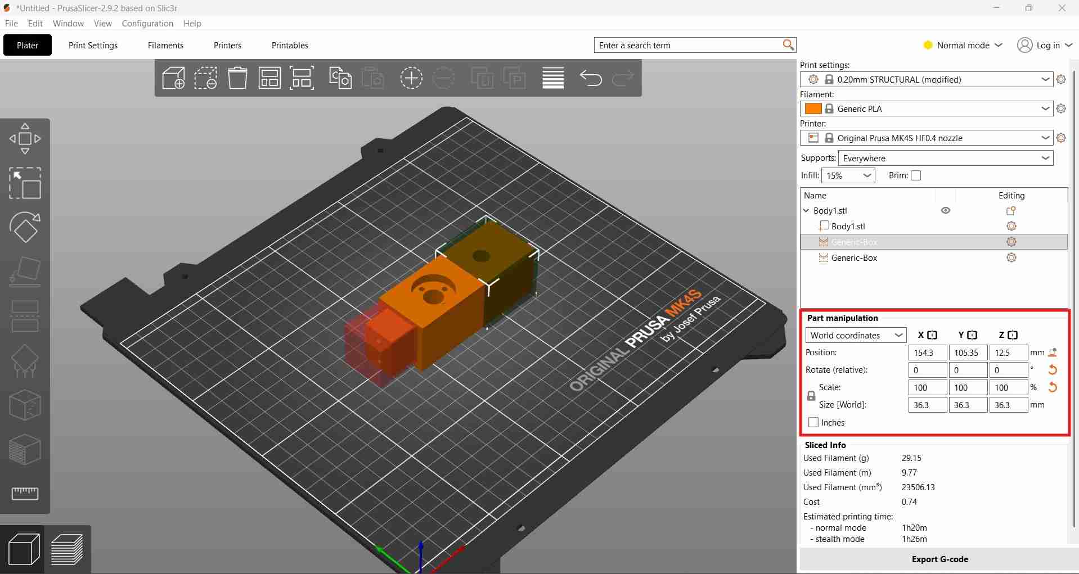Screen dimensions: 1079x574
Task: Open the Log in account menu
Action: (x=1045, y=45)
